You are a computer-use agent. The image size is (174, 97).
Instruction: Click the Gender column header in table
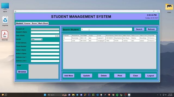pos(93,36)
